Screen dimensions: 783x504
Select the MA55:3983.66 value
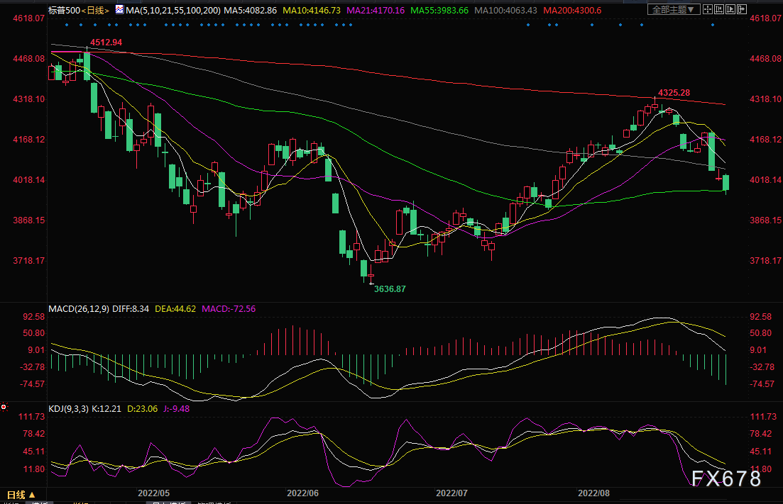tap(439, 10)
